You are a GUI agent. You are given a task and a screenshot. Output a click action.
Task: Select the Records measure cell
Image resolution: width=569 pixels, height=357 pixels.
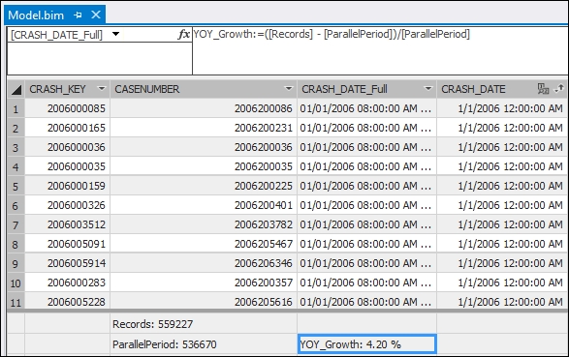(x=204, y=324)
